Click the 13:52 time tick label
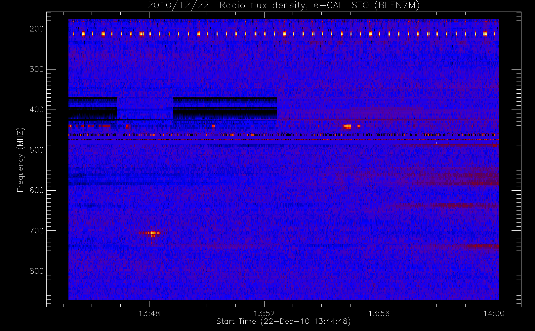The height and width of the screenshot is (331, 535). coord(264,313)
